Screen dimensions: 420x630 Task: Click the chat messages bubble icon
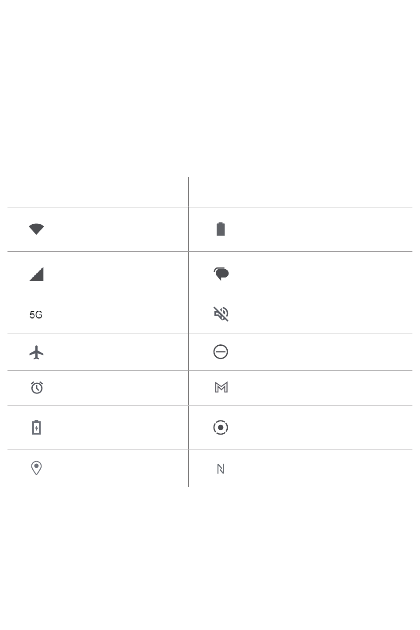(221, 274)
